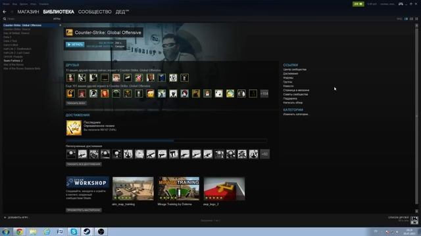Open Советы сообщества link
The width and height of the screenshot is (421, 236).
295,94
